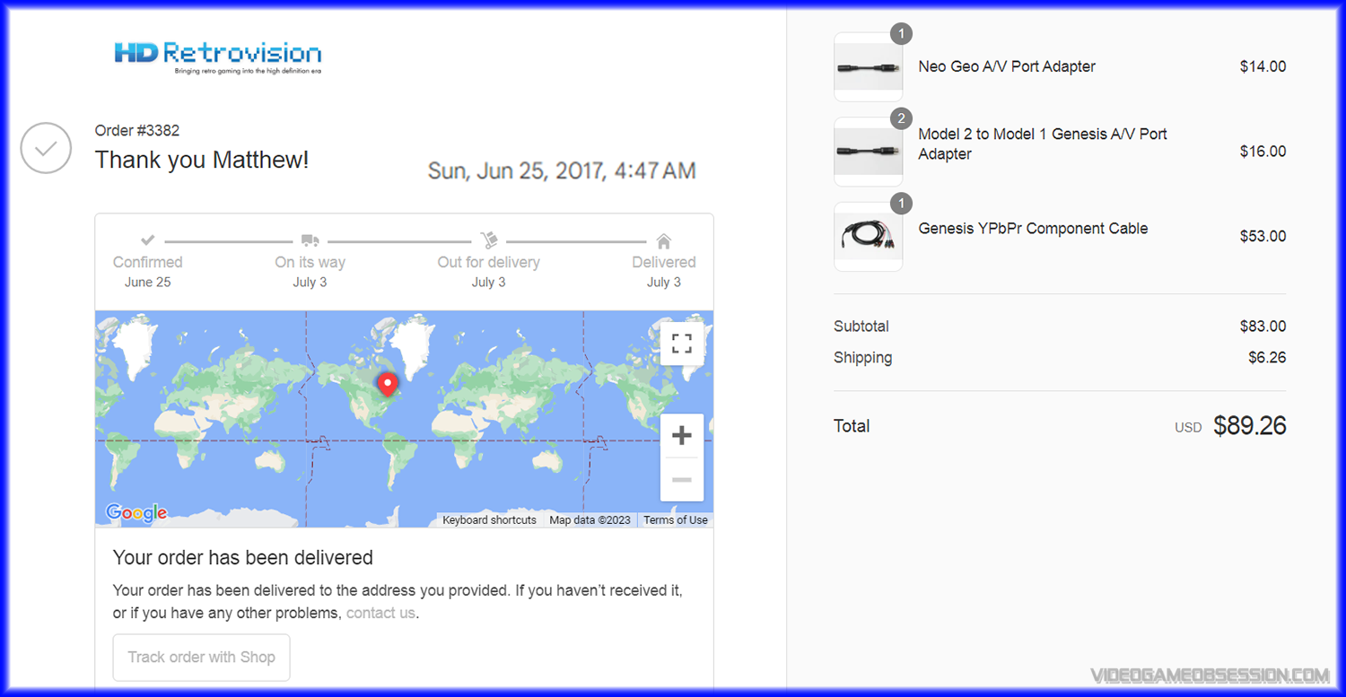Click the Delivered house icon
This screenshot has height=697, width=1346.
tap(664, 240)
